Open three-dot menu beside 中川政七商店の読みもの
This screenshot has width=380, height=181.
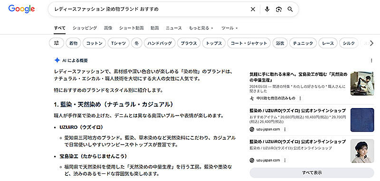pos(300,99)
